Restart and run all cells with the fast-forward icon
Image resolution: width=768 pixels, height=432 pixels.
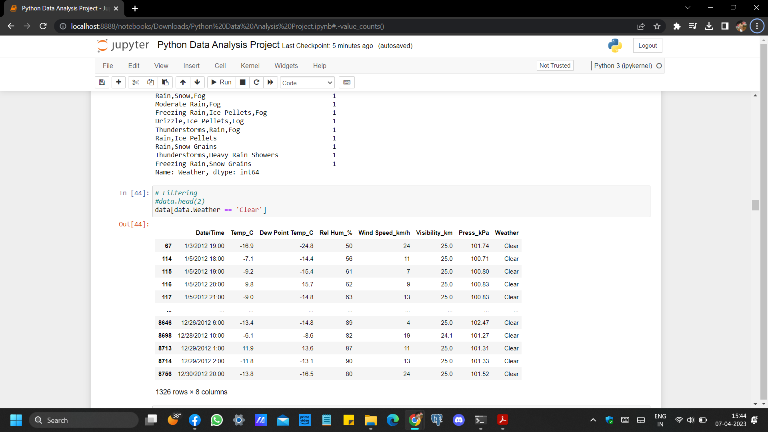(x=270, y=82)
